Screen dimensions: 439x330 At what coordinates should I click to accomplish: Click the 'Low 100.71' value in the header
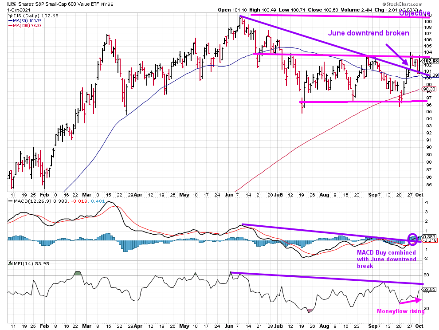[292, 10]
